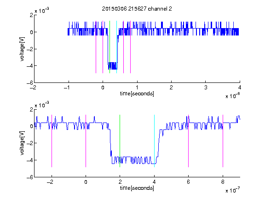Click the x 10^-6 exponent label of top plot
The image size is (265, 199).
point(232,96)
